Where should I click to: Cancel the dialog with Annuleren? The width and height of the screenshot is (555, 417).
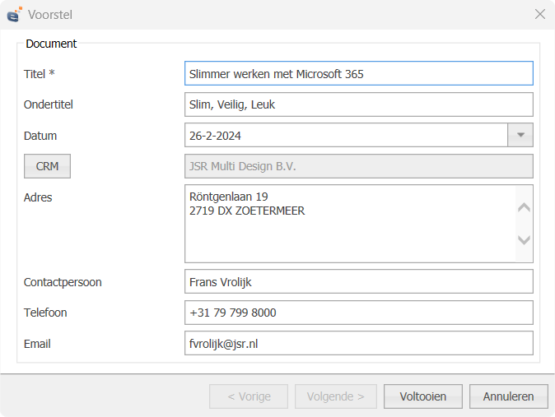point(509,396)
